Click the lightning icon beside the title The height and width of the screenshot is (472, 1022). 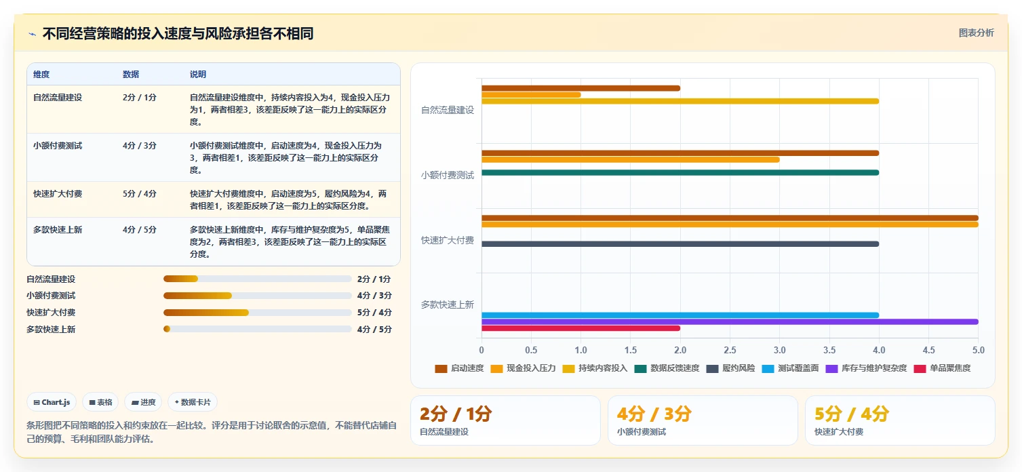(x=32, y=34)
